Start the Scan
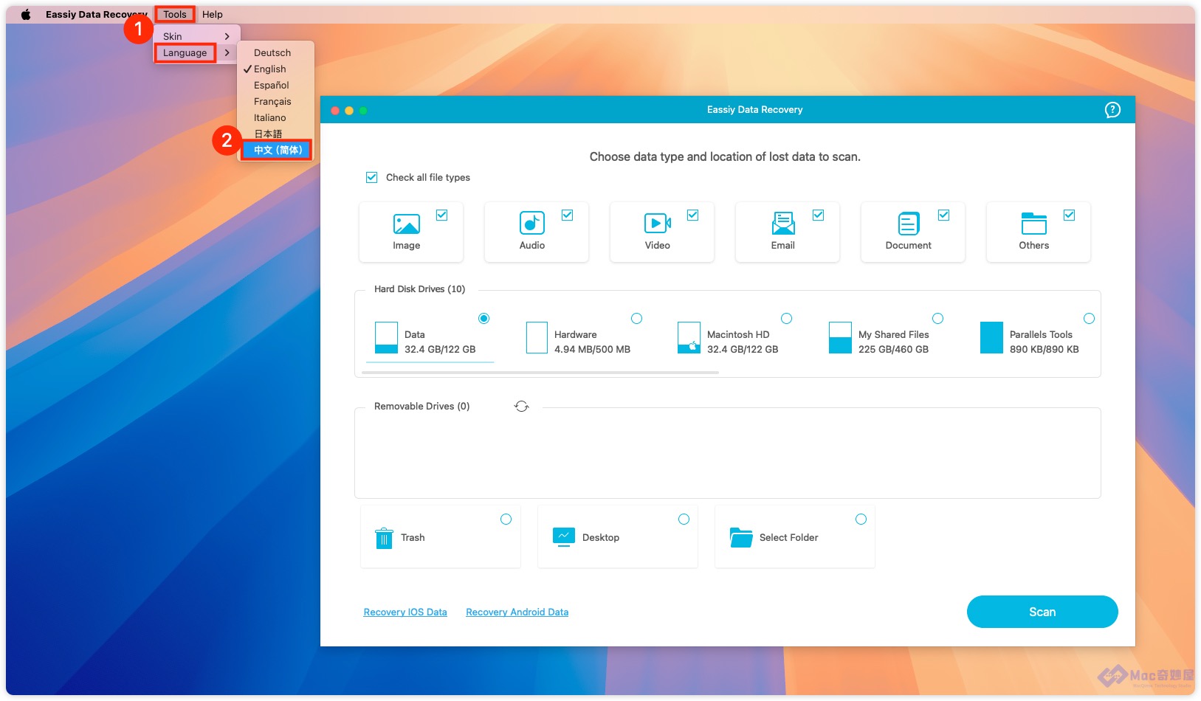 point(1042,612)
